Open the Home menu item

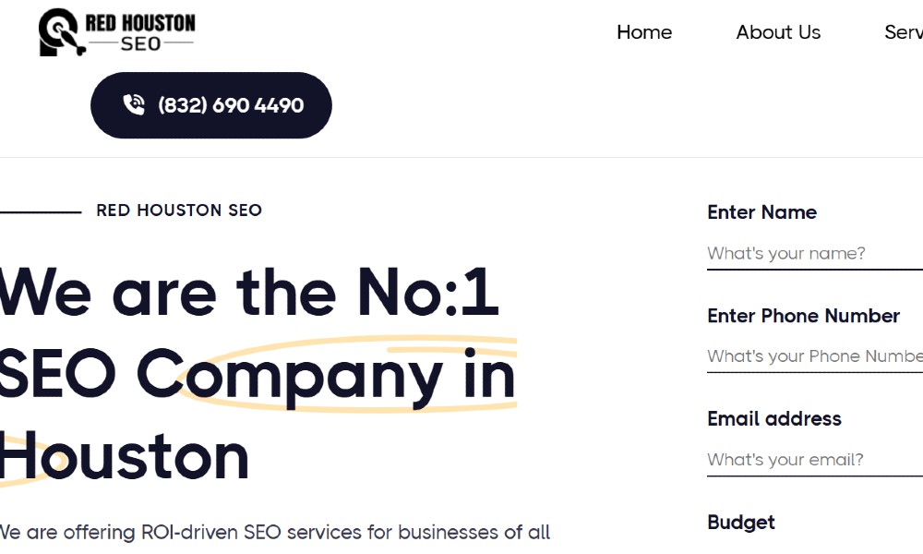pos(644,32)
